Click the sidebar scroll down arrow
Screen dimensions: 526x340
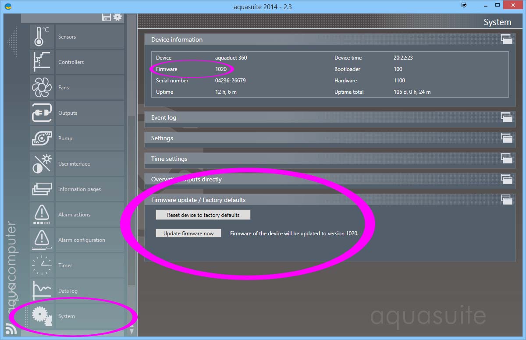point(131,332)
